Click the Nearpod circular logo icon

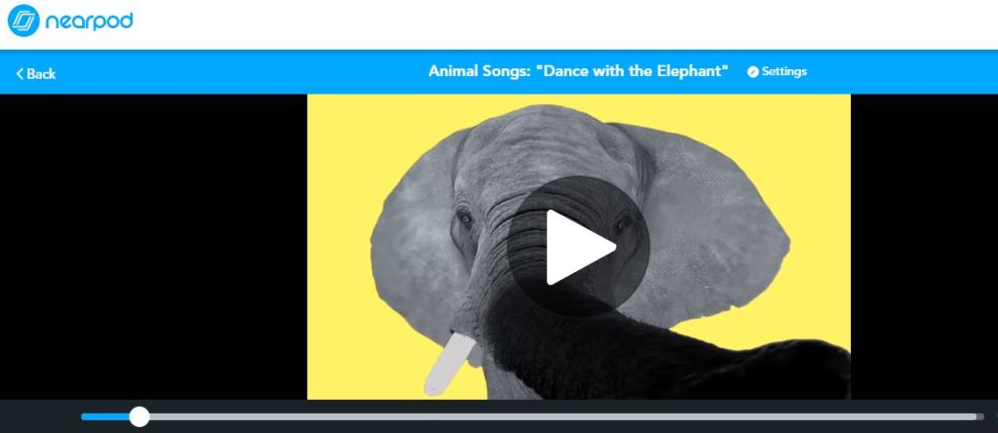click(23, 21)
